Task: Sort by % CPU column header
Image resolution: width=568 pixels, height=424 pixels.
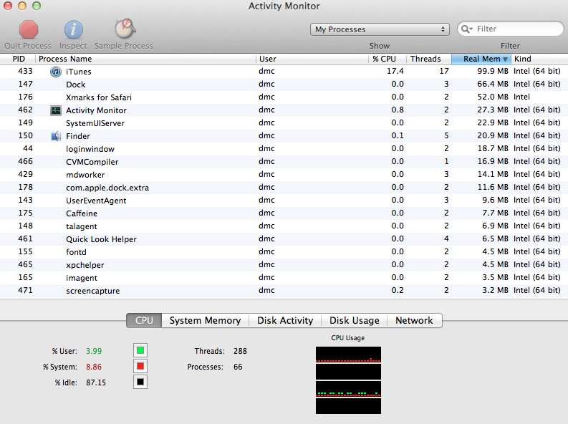Action: 388,59
